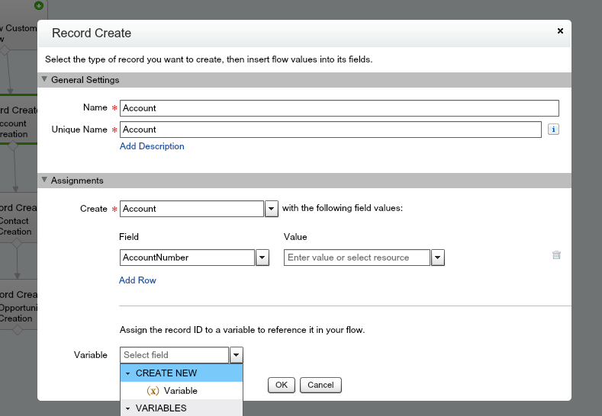
Task: Click the info icon beside Unique Name
Action: pyautogui.click(x=554, y=130)
